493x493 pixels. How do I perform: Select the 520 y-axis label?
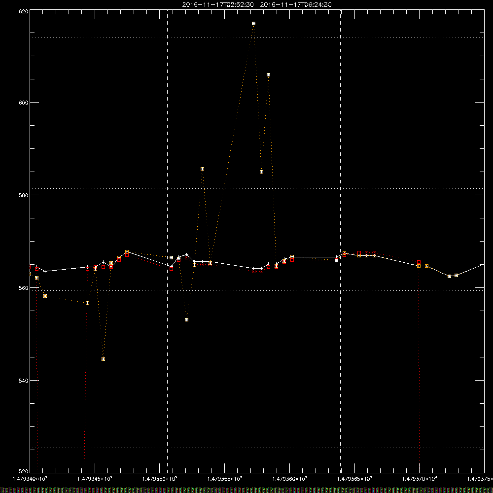coord(24,471)
